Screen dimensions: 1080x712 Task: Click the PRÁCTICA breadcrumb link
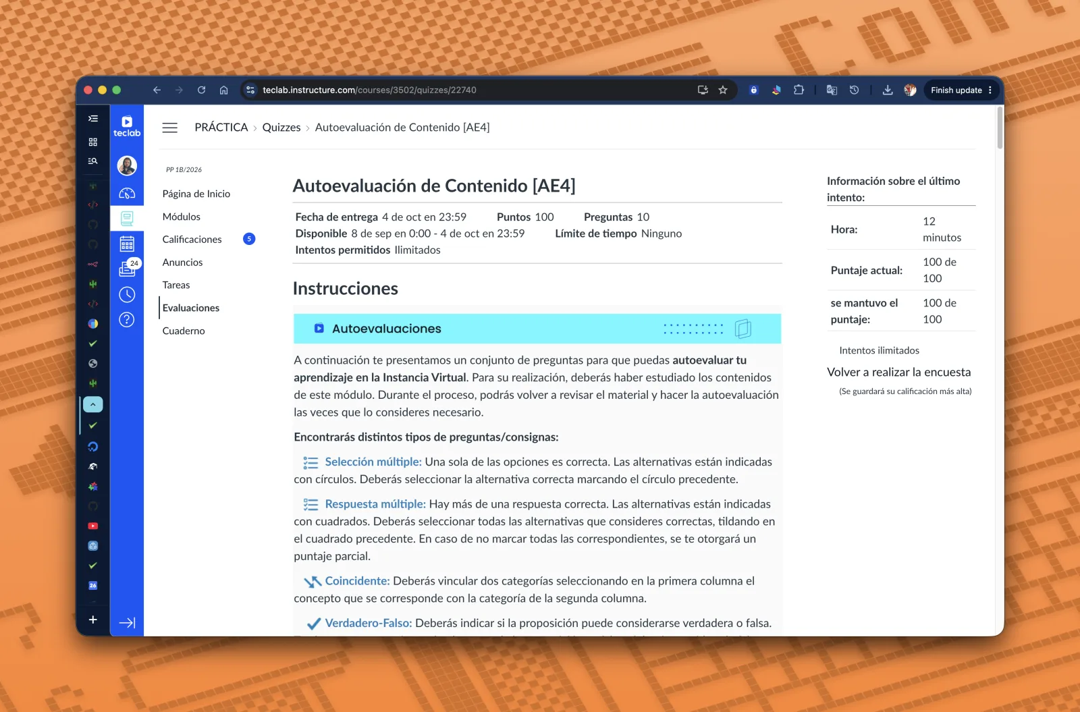point(221,127)
